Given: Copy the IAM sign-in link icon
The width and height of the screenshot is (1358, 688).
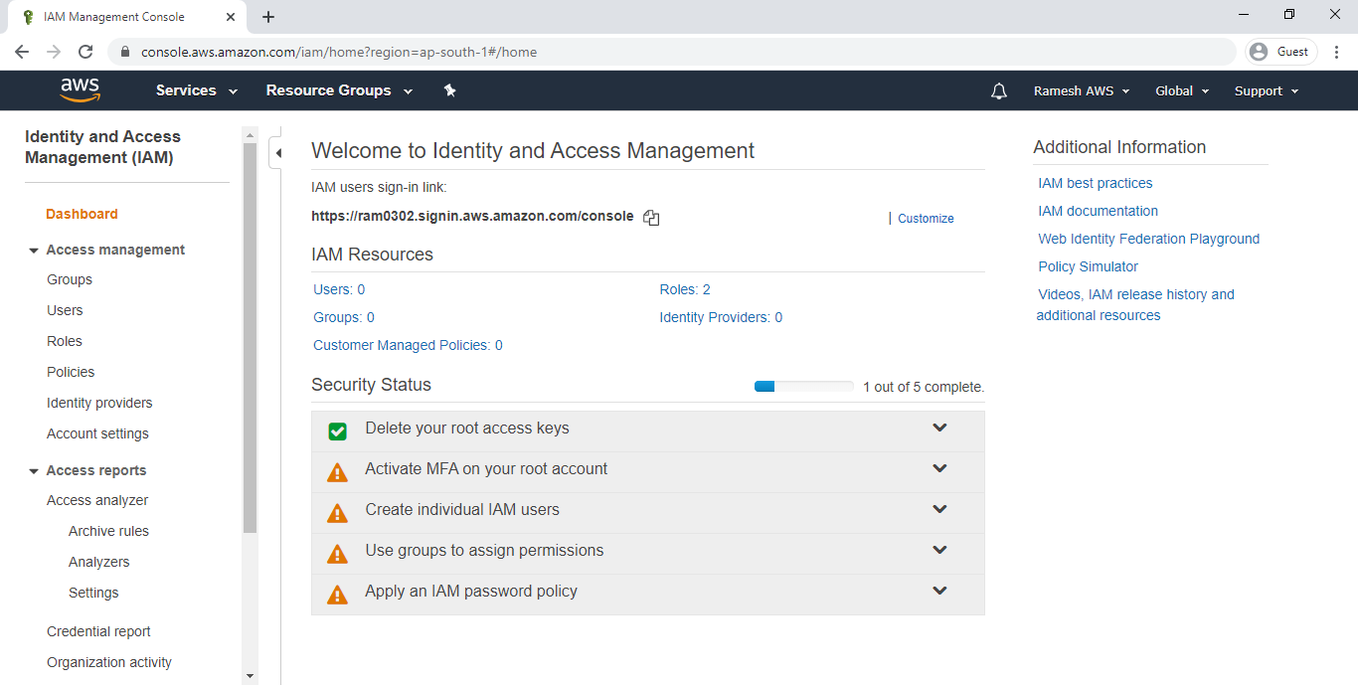Looking at the screenshot, I should (x=651, y=218).
